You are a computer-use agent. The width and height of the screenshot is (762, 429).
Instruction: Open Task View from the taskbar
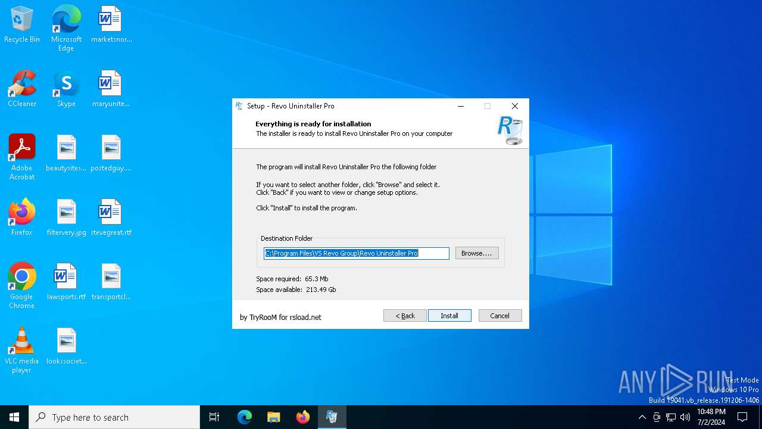click(x=214, y=417)
